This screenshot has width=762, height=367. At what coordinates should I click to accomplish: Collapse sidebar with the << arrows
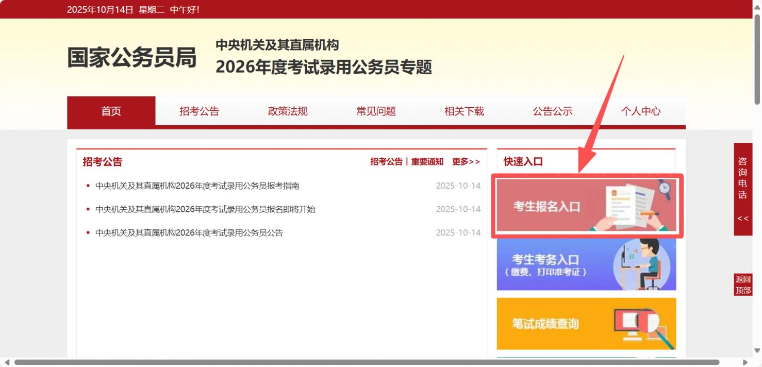[x=742, y=218]
